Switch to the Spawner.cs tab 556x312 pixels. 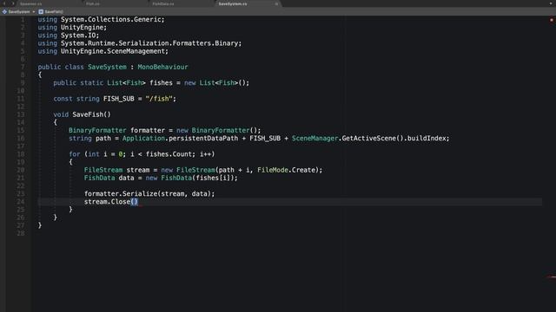[31, 3]
